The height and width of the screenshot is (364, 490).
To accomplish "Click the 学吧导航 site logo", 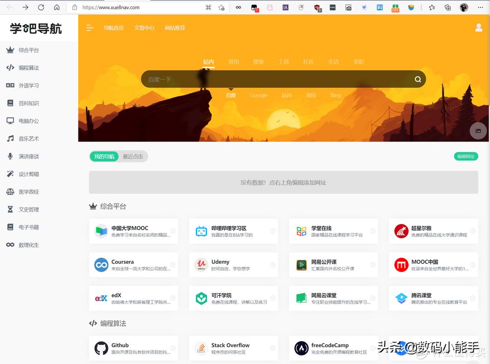I will tap(36, 29).
